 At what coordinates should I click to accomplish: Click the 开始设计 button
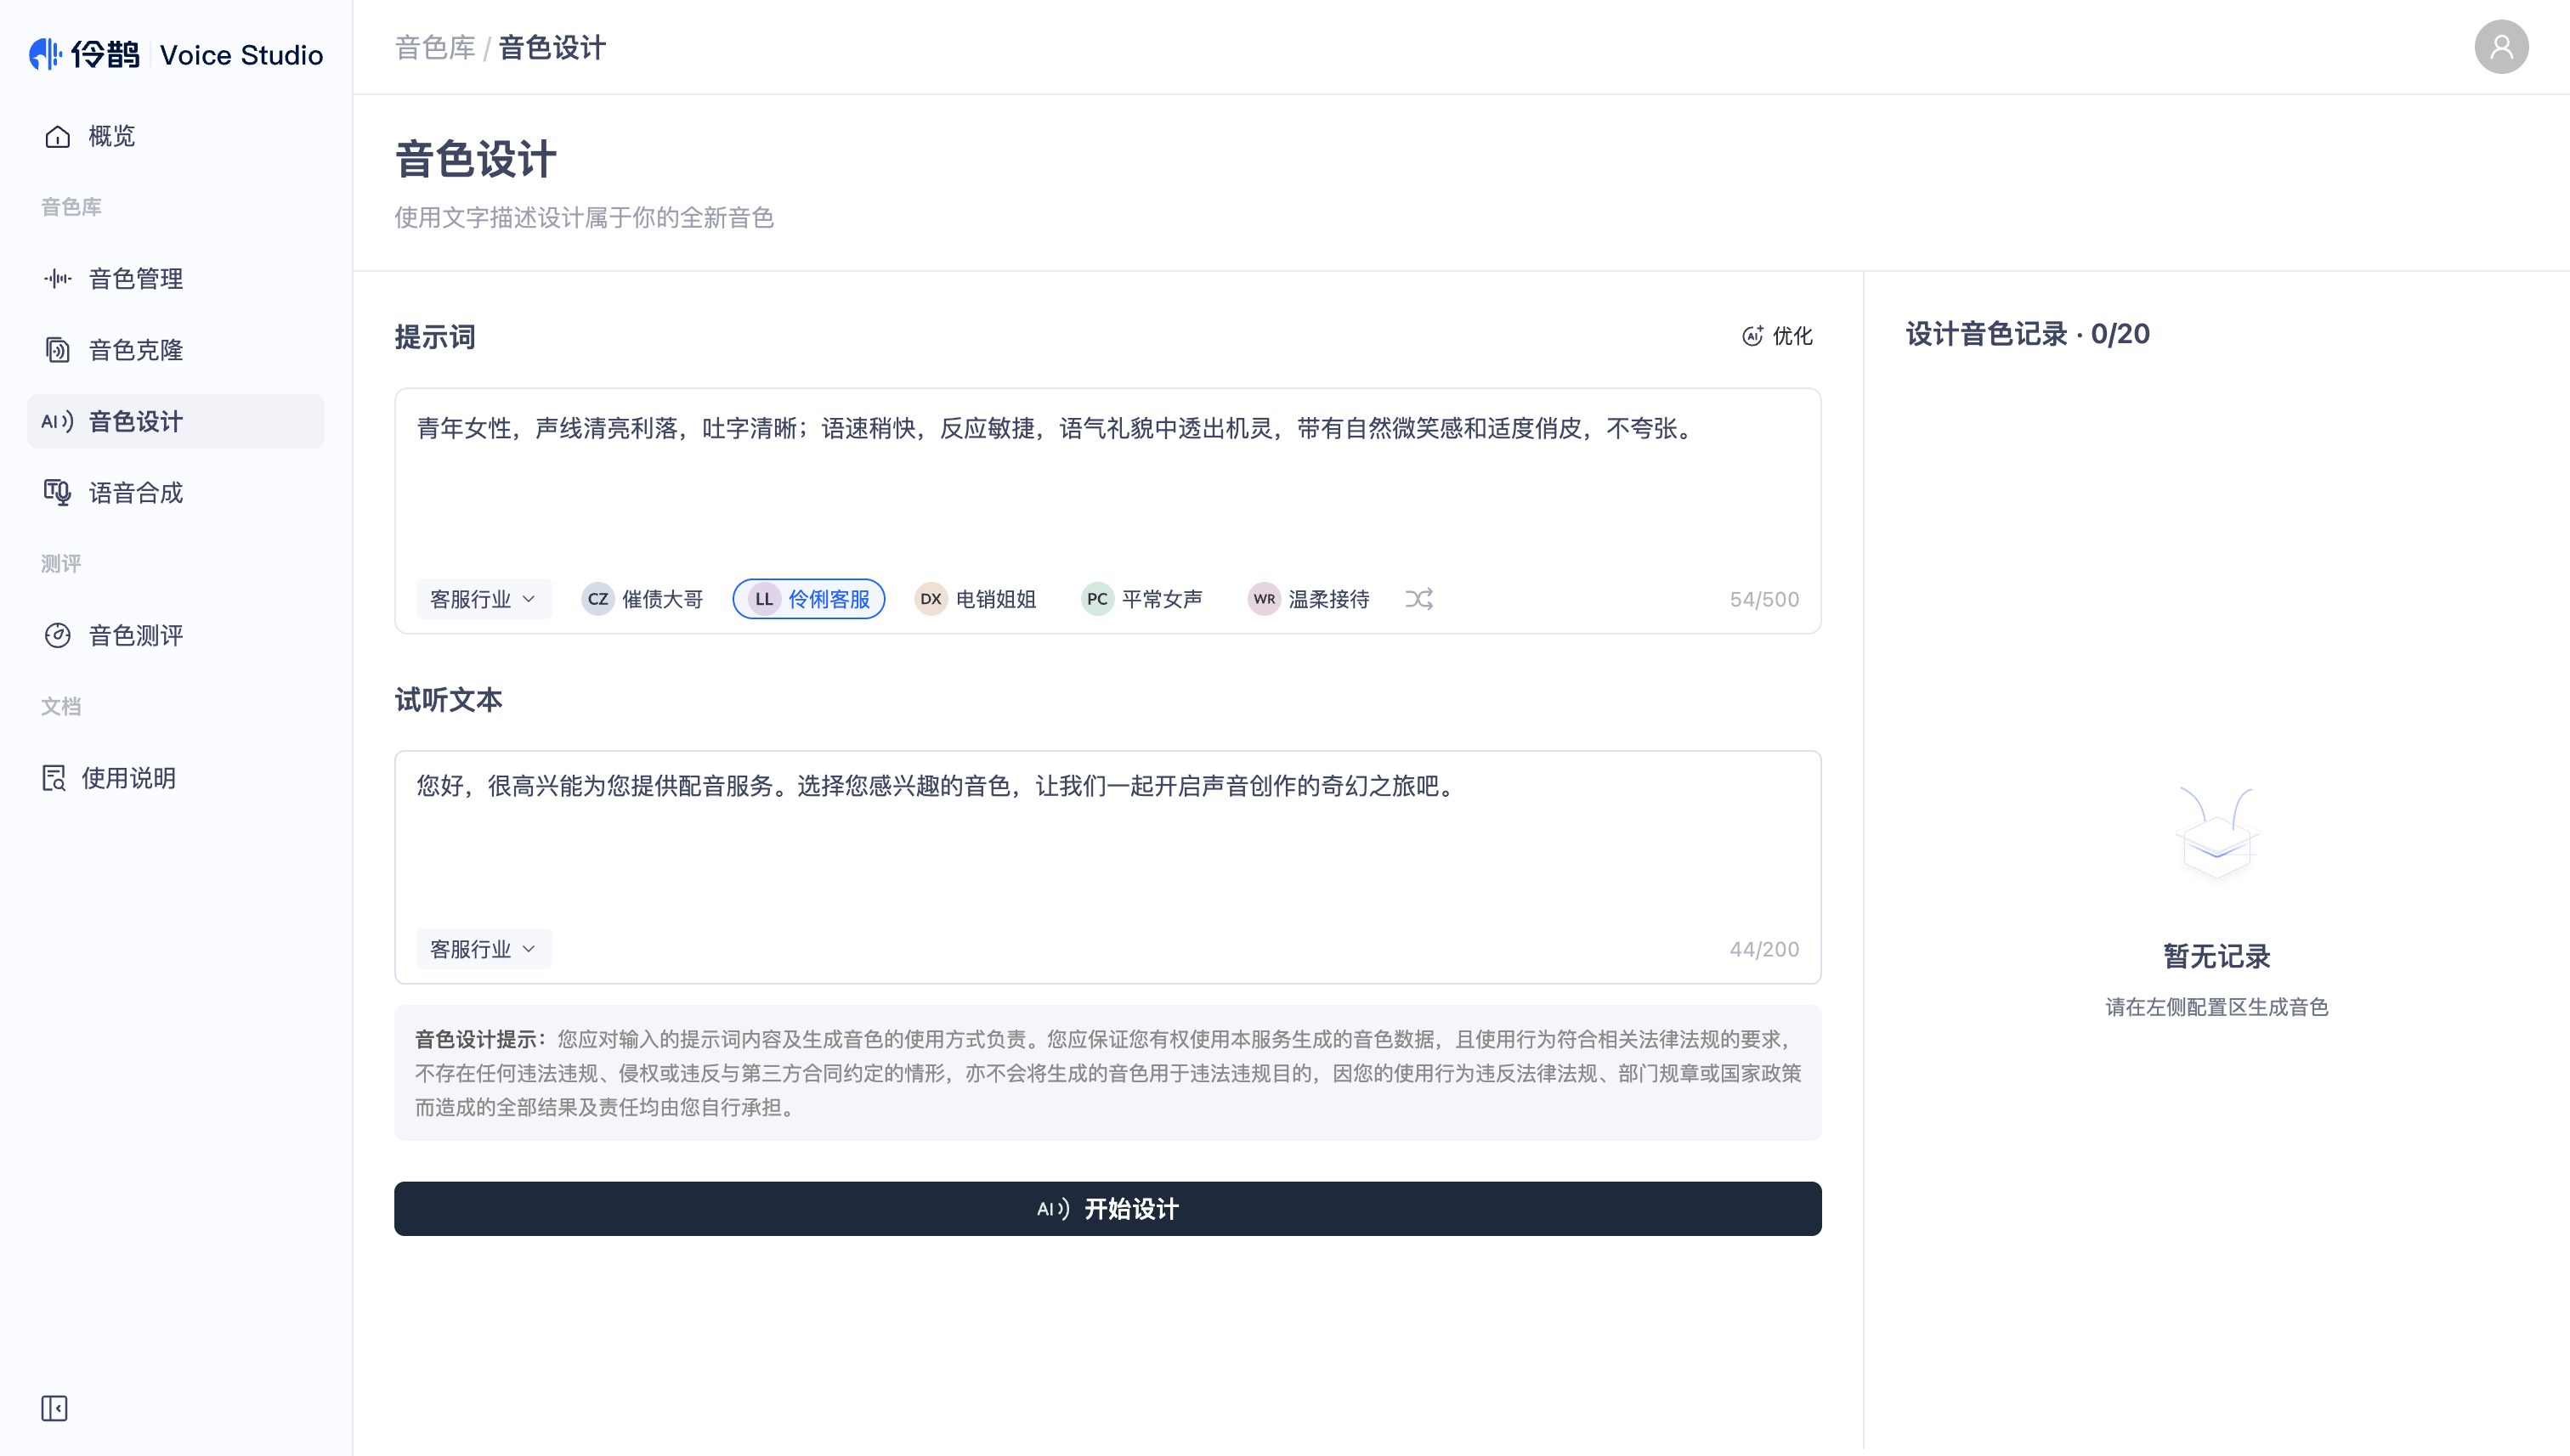(1107, 1209)
